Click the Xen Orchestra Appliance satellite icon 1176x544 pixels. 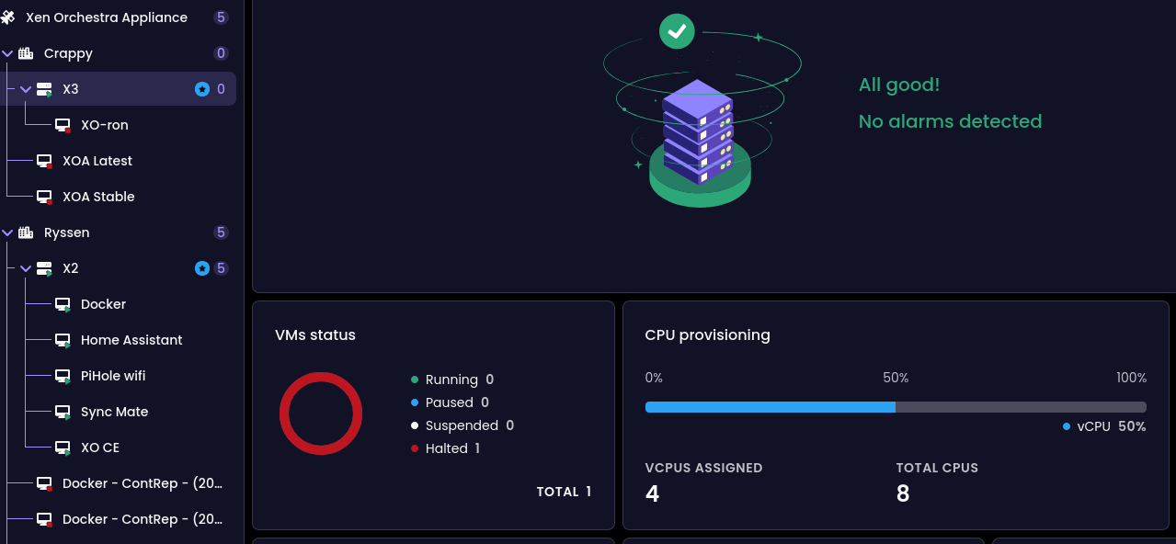(8, 17)
